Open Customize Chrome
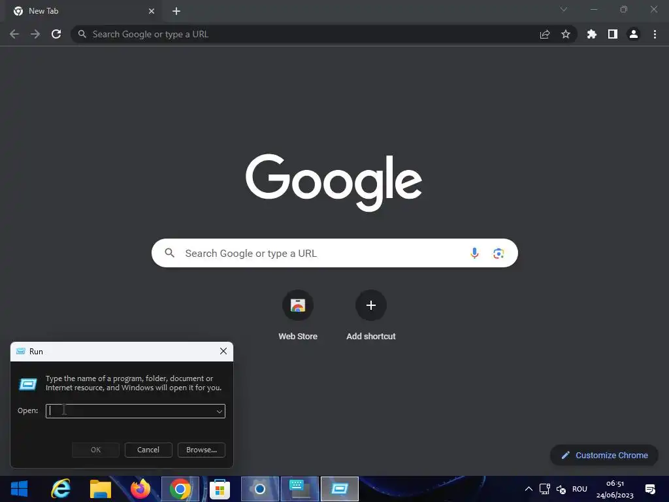 click(x=604, y=455)
